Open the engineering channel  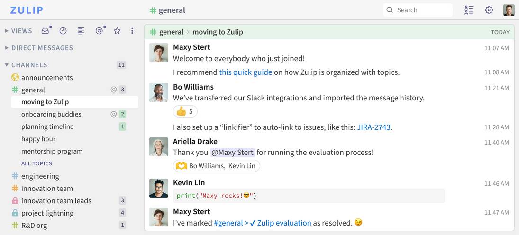[40, 176]
